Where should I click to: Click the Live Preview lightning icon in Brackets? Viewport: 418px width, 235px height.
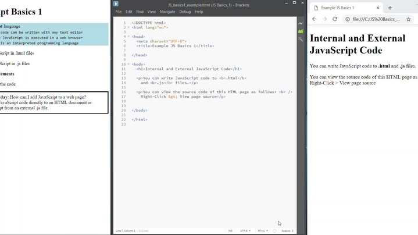[301, 23]
